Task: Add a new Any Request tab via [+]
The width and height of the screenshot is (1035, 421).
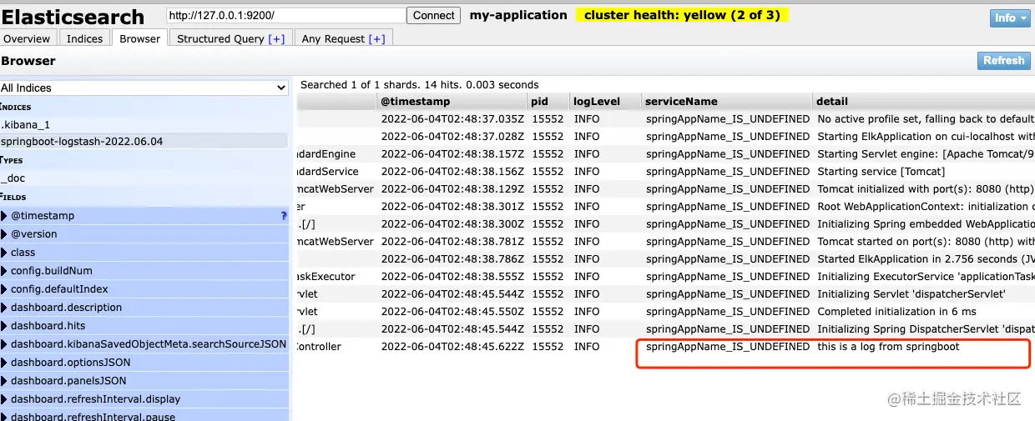Action: [x=376, y=39]
